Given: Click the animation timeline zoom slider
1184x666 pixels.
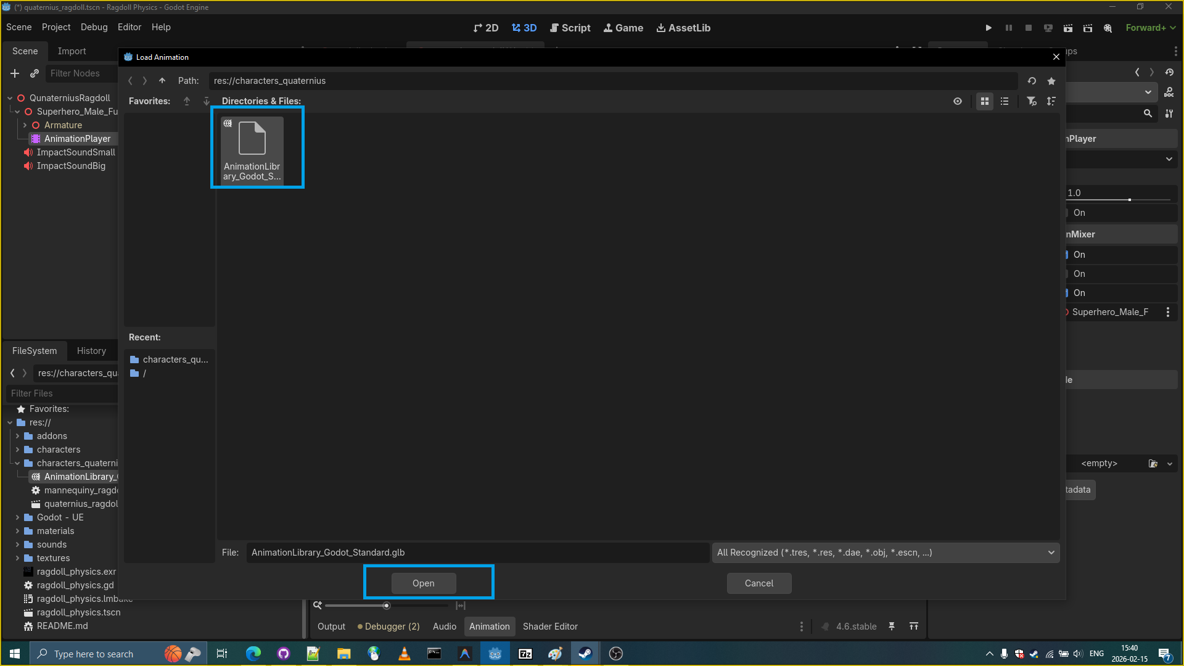Looking at the screenshot, I should (387, 606).
